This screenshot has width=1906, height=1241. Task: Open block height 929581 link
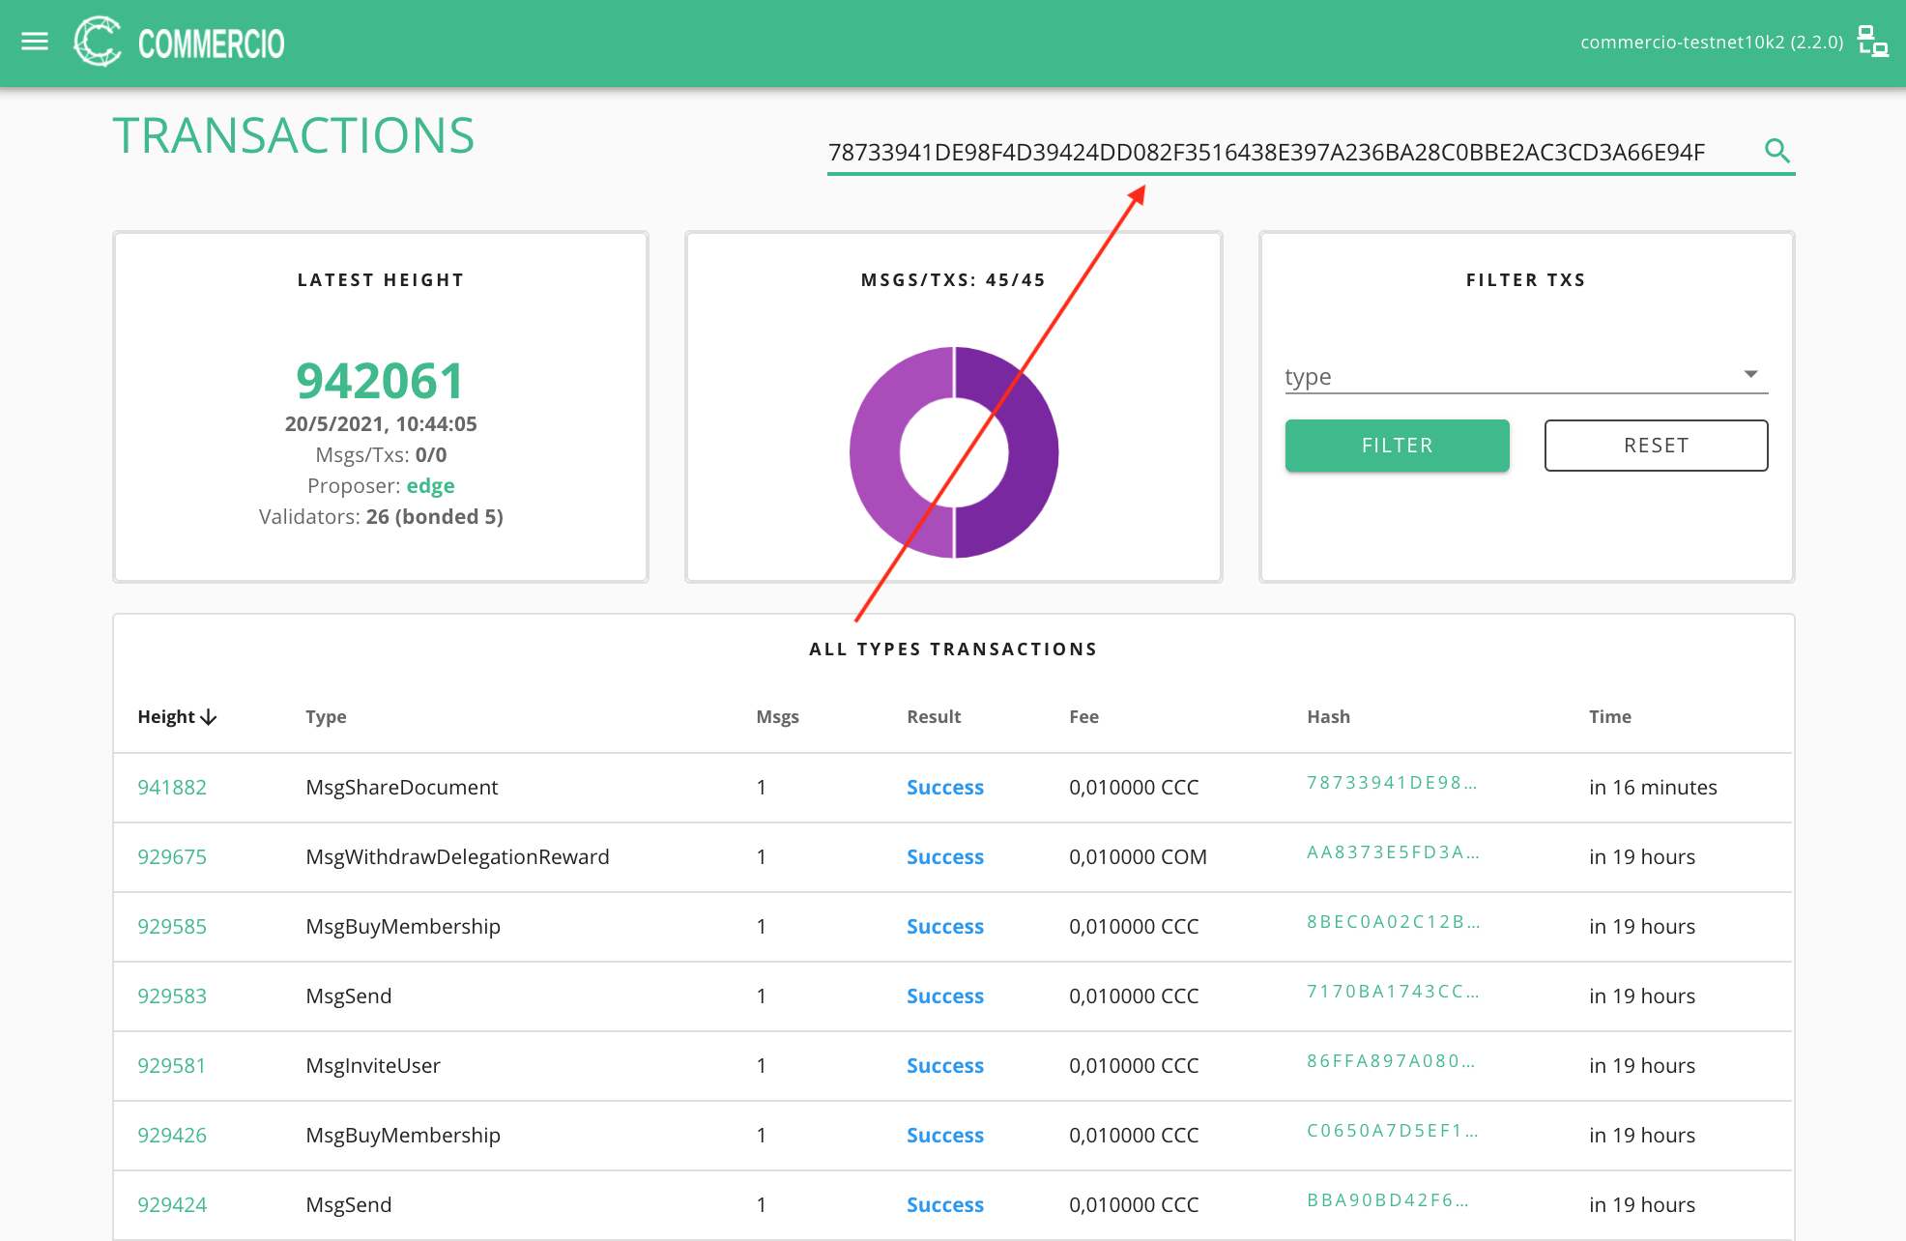tap(171, 1065)
